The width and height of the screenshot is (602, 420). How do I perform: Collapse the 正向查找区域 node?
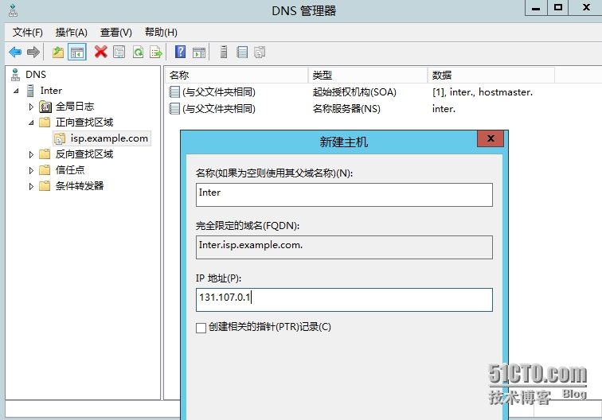coord(31,122)
